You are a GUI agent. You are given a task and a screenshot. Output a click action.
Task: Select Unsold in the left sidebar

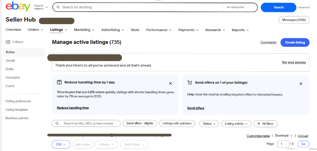[10, 61]
